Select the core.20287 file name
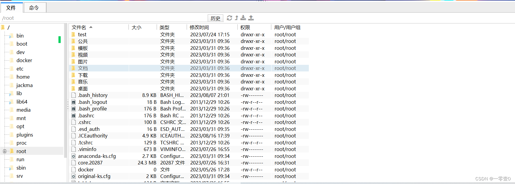Viewport: 515px width, 184px height. 90,163
